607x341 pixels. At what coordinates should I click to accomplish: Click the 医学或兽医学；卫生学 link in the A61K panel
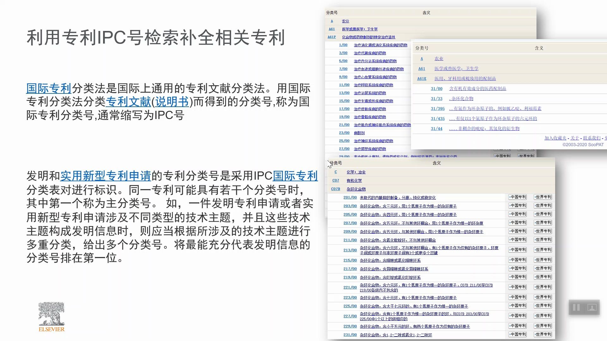(x=456, y=69)
